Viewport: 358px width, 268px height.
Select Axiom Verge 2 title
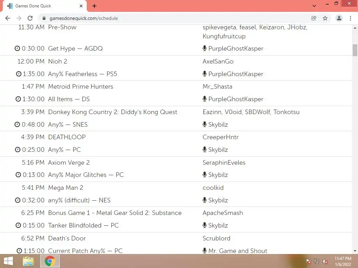(x=69, y=163)
